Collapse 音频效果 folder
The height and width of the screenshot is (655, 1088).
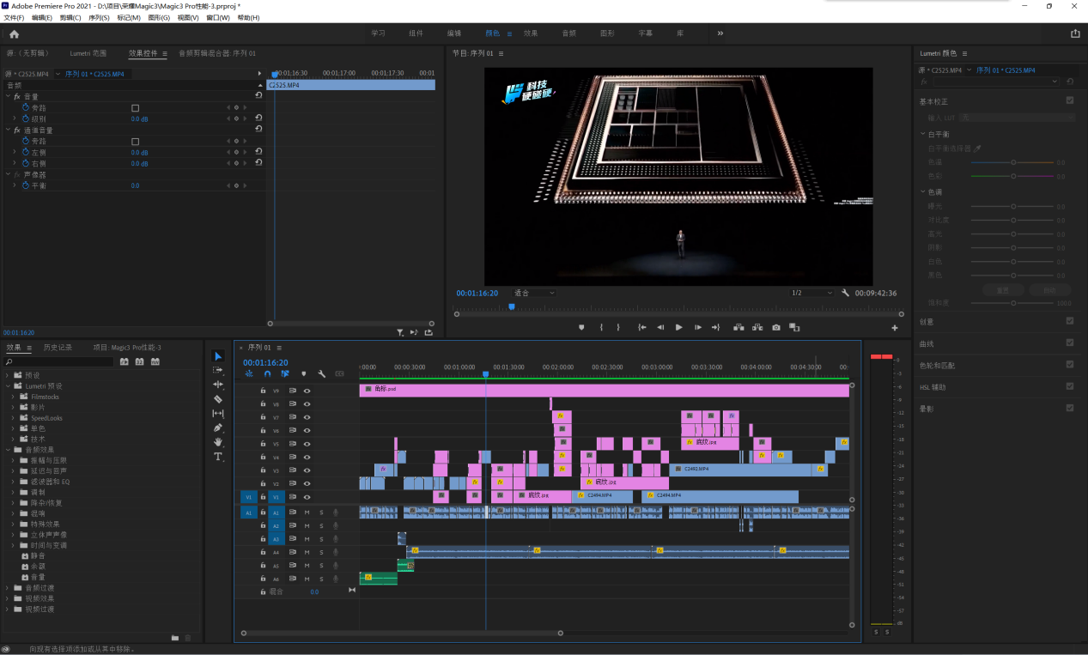(8, 450)
